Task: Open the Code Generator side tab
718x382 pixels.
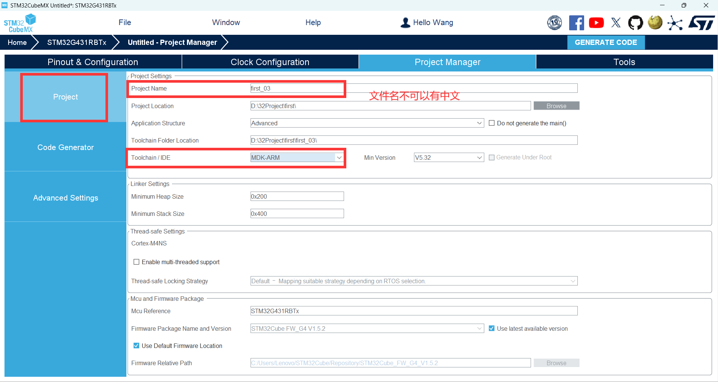Action: click(65, 147)
